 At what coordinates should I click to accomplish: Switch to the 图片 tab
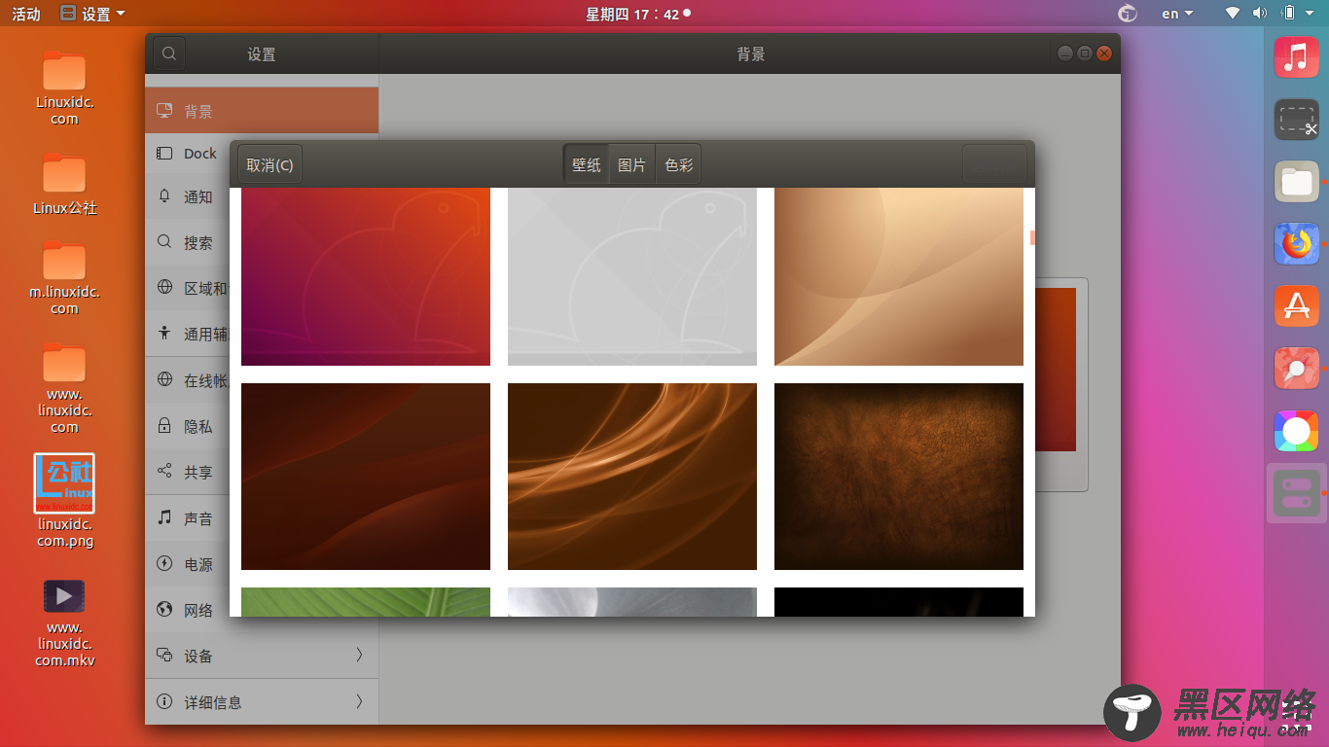pyautogui.click(x=632, y=164)
